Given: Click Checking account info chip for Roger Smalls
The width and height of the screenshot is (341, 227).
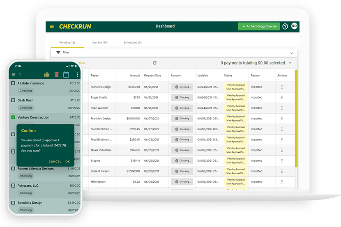Looking at the screenshot, I should pos(182,98).
